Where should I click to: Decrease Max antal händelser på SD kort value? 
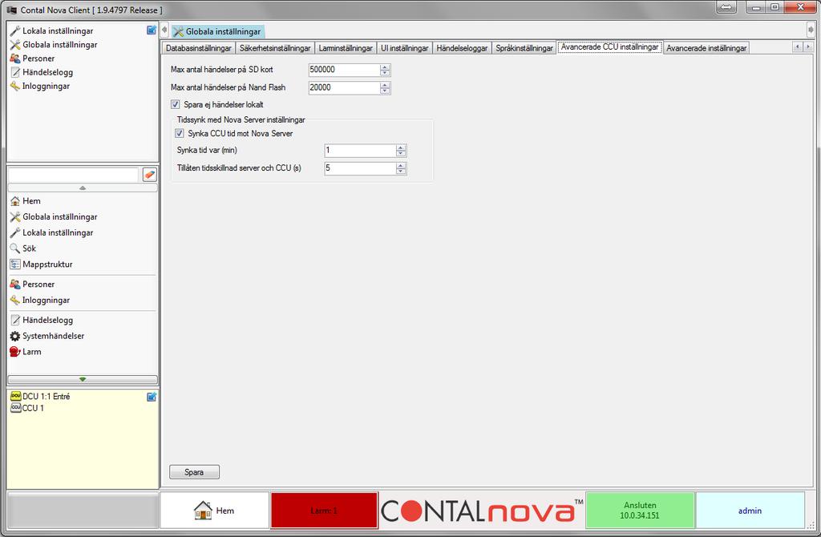(385, 73)
